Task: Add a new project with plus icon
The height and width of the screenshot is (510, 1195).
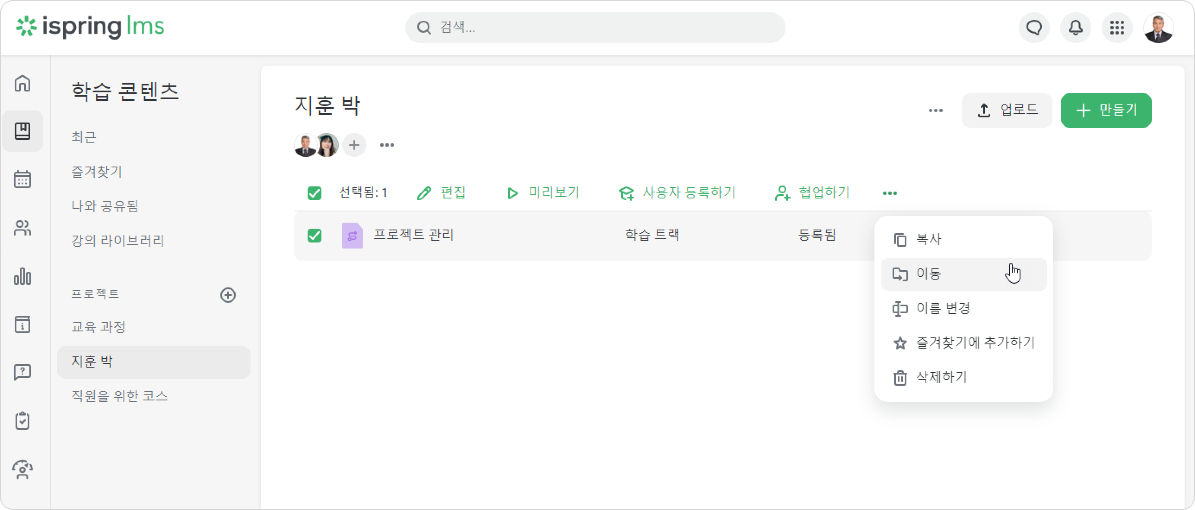Action: click(228, 295)
